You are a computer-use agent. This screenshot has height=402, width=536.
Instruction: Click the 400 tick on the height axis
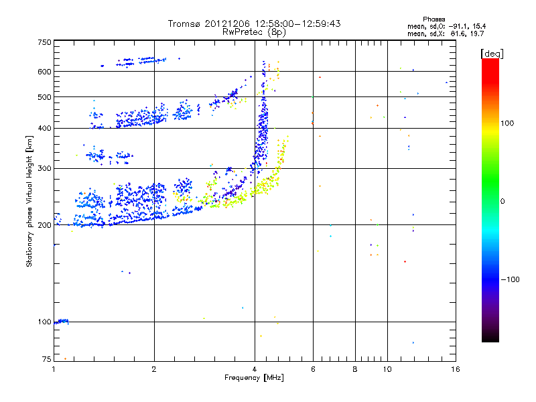[44, 128]
